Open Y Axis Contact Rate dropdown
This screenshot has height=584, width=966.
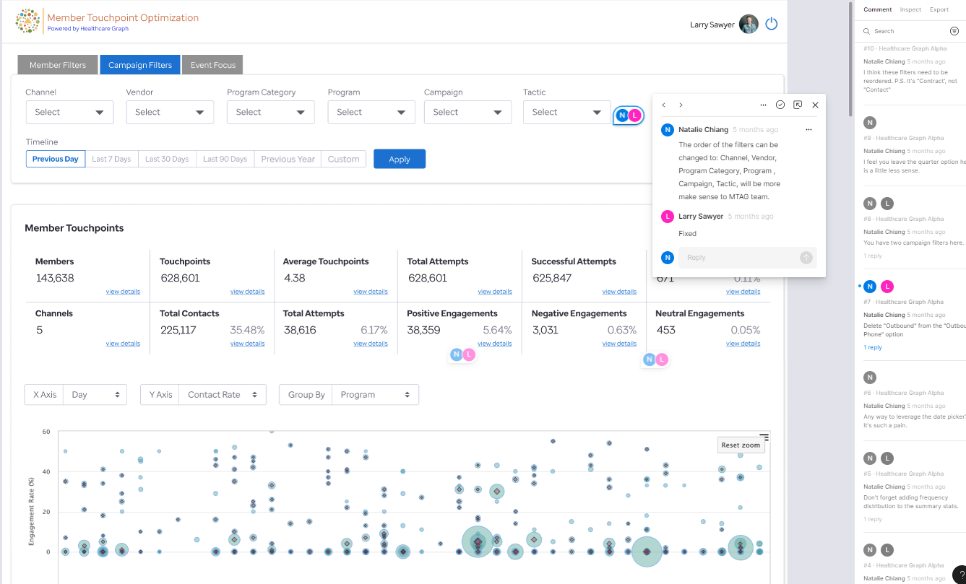click(x=223, y=395)
